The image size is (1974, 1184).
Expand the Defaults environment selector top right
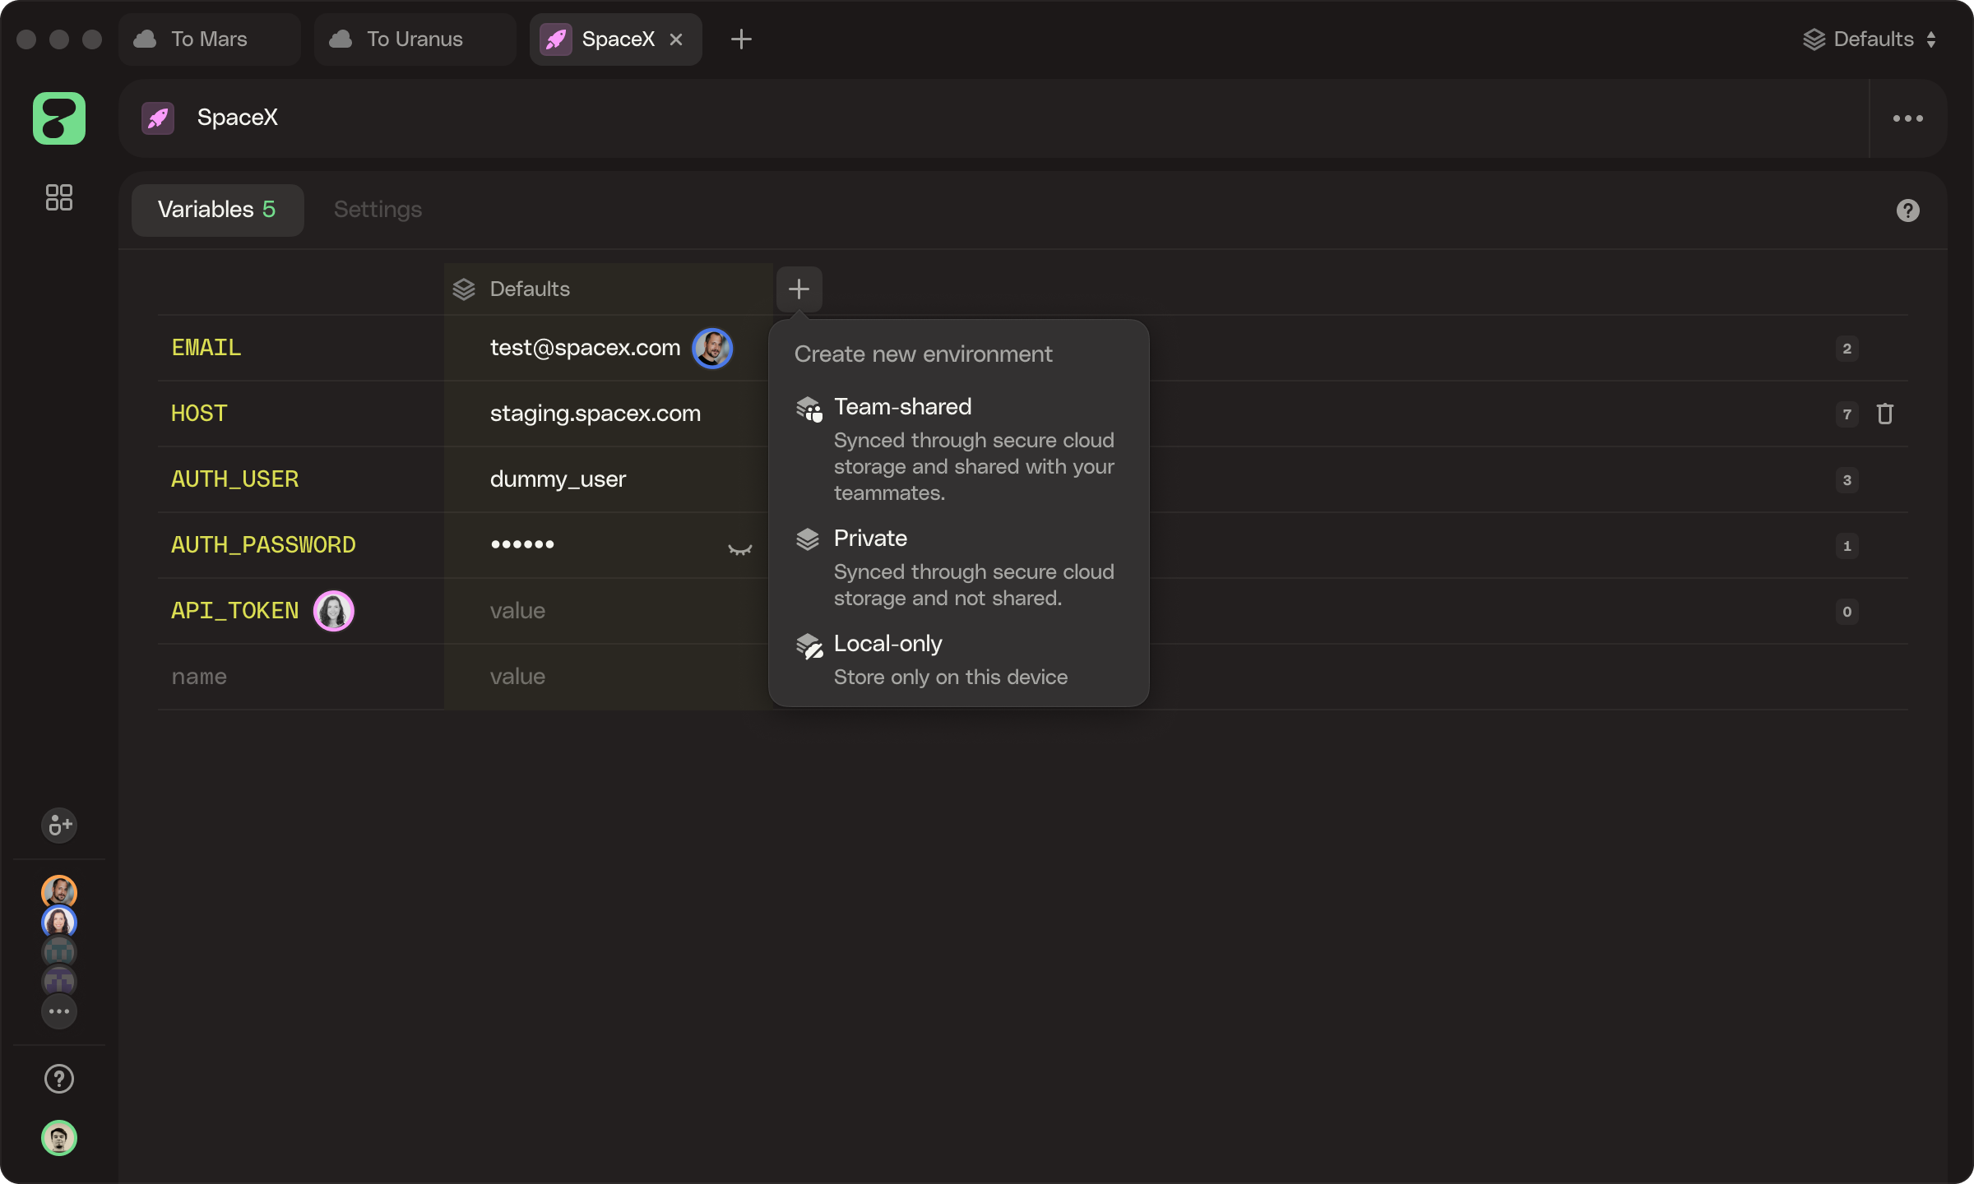[1870, 39]
